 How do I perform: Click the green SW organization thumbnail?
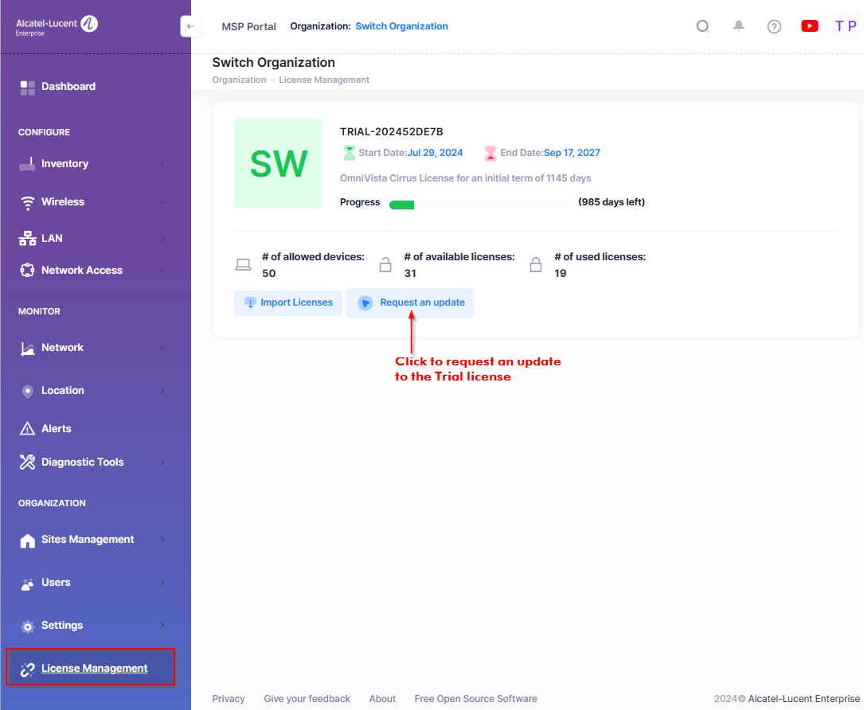pyautogui.click(x=279, y=164)
